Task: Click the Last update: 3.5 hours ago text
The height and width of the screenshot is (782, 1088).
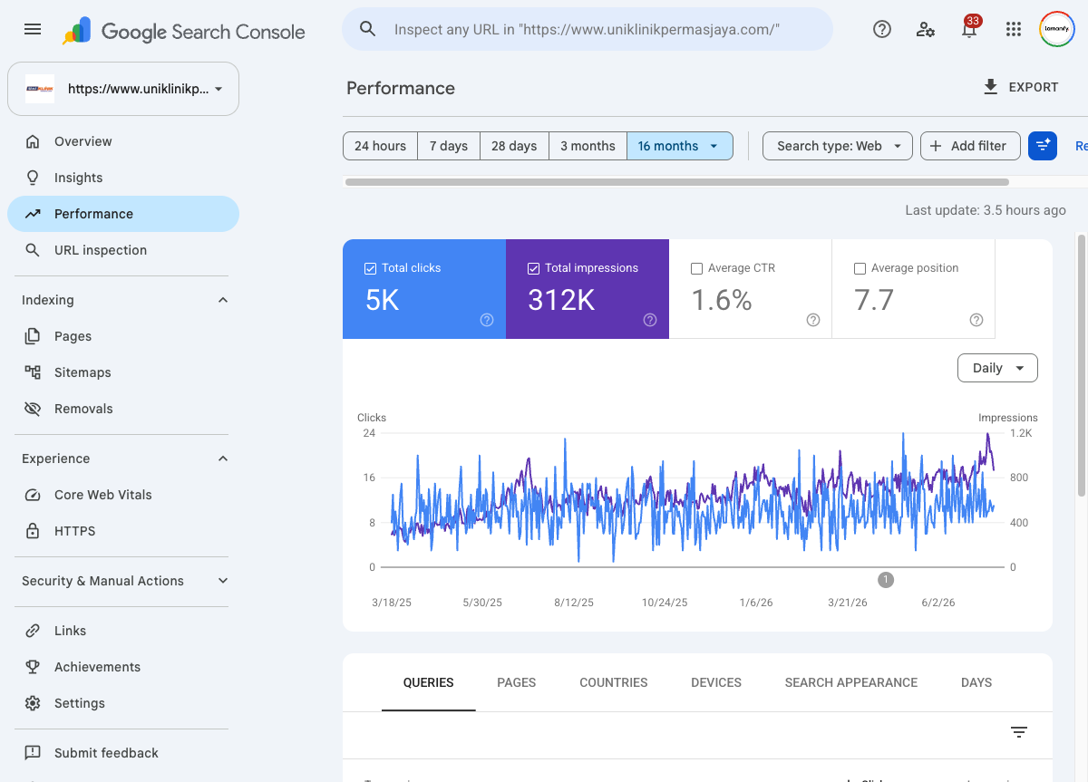Action: [986, 210]
